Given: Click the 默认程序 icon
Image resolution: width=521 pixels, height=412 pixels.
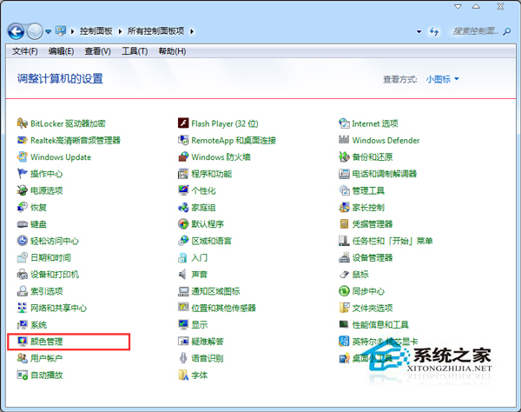Looking at the screenshot, I should click(183, 224).
